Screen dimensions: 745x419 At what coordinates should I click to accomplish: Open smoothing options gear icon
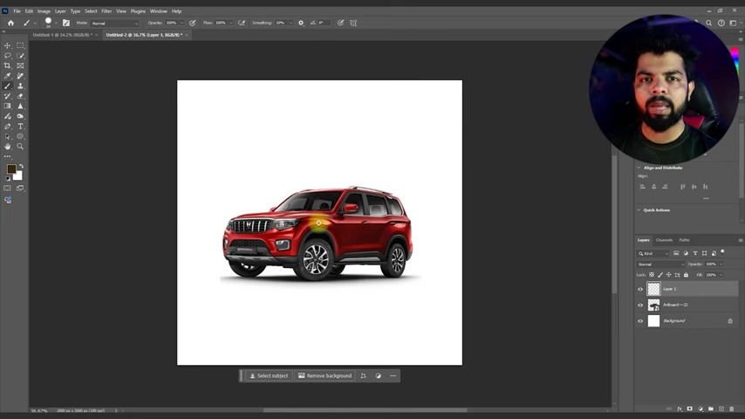click(x=301, y=23)
